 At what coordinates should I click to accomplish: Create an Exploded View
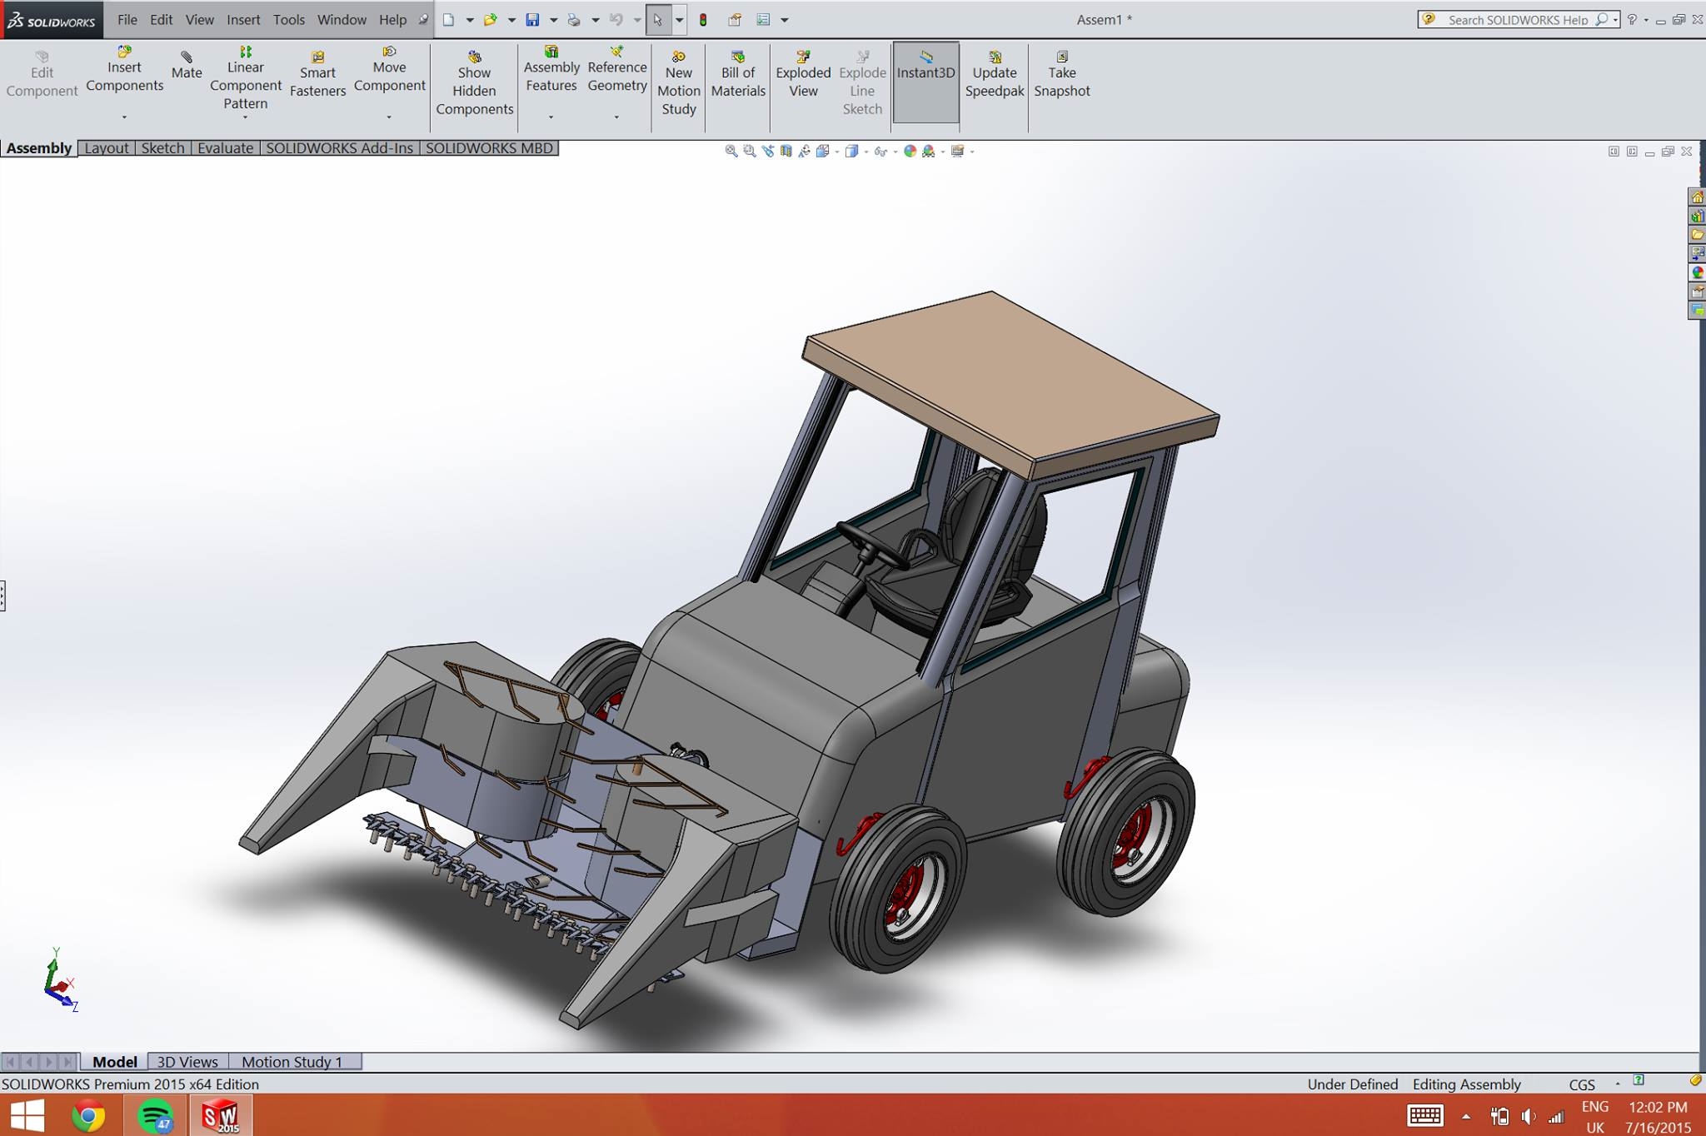[803, 73]
